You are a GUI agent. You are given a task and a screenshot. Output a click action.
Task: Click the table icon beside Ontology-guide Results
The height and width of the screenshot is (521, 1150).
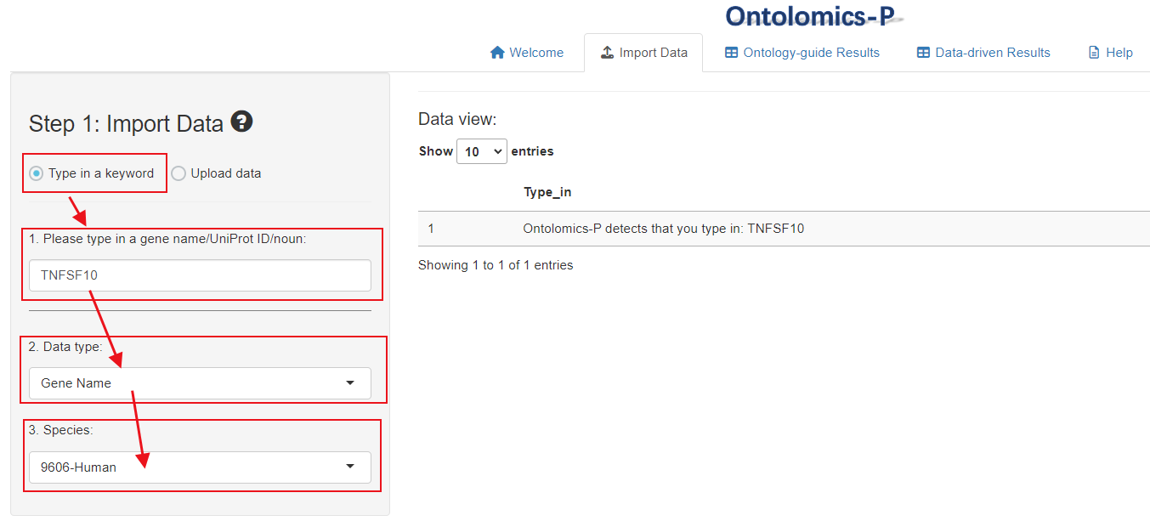731,53
